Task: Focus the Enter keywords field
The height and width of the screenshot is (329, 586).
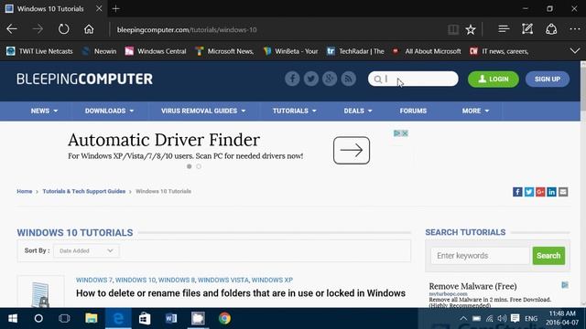Action: click(x=481, y=256)
